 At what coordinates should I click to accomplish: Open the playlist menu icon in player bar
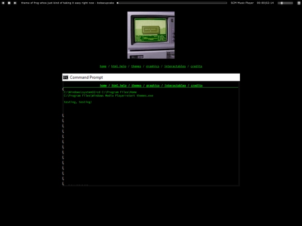coord(299,3)
